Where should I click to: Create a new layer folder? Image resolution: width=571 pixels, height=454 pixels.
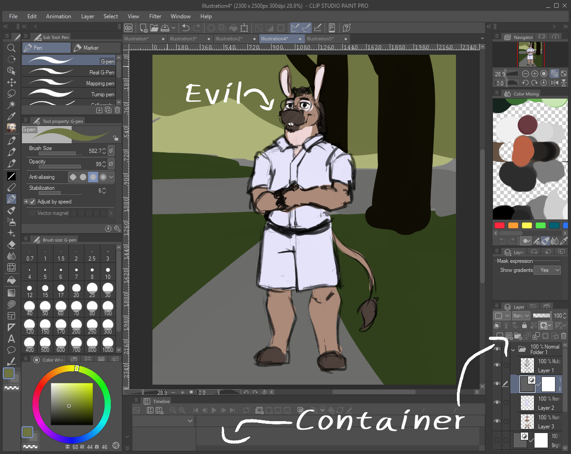518,336
